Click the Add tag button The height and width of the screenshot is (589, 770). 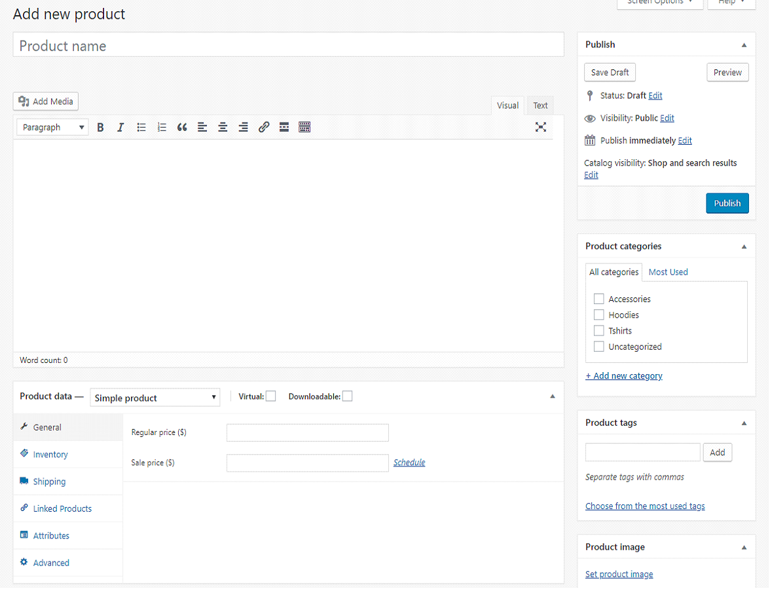[x=718, y=453]
